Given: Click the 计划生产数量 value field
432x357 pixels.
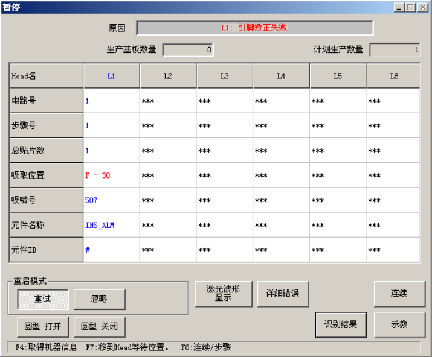Looking at the screenshot, I should pos(395,50).
